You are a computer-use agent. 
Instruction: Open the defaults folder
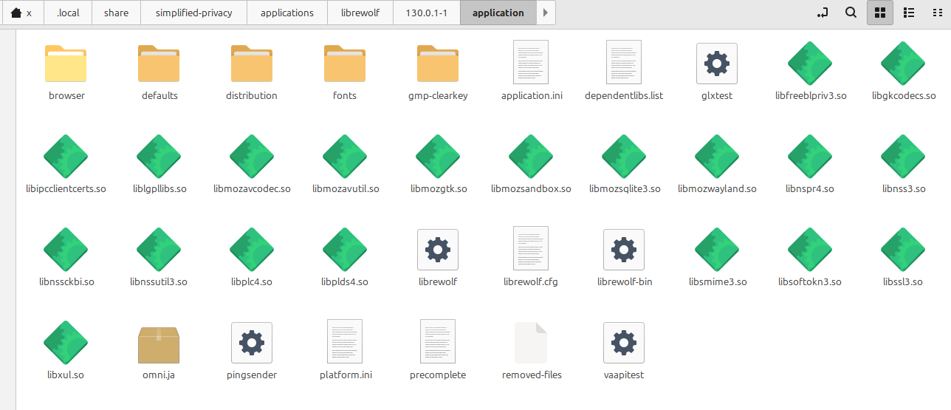159,63
